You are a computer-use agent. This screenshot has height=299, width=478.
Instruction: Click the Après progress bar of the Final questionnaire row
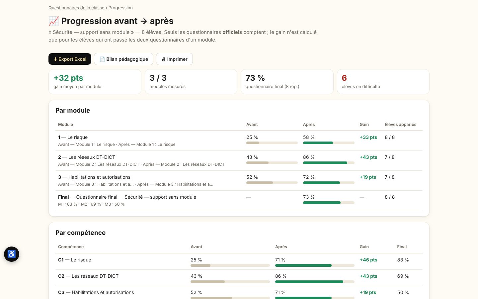[329, 203]
